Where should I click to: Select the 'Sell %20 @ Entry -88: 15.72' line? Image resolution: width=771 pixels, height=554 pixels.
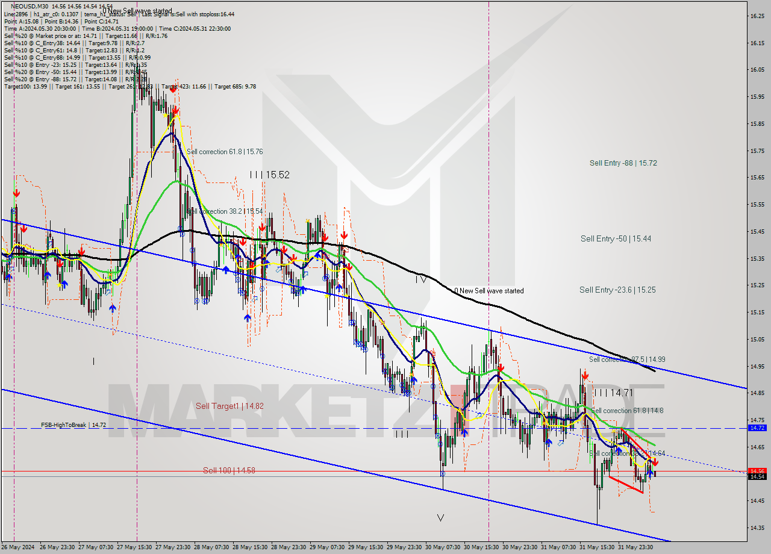[75, 79]
